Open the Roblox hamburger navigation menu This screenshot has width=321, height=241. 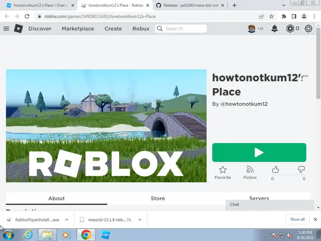(x=6, y=29)
